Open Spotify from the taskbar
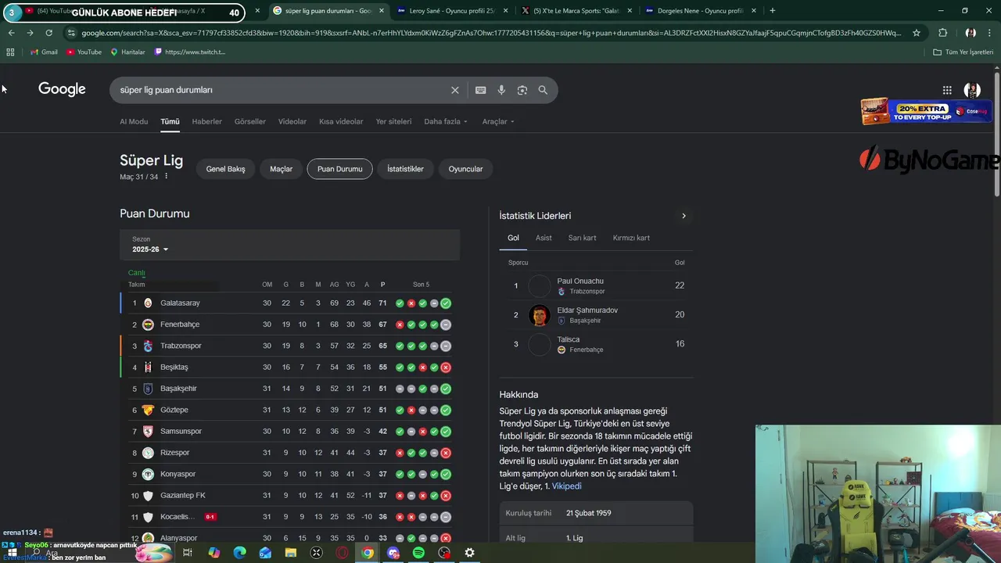This screenshot has height=563, width=1001. (x=418, y=553)
